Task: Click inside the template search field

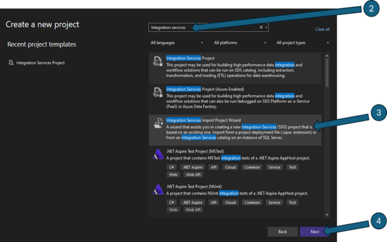Action: tap(202, 27)
